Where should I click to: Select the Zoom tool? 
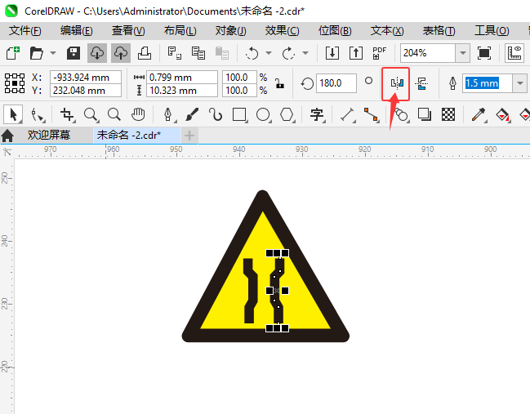(x=91, y=114)
